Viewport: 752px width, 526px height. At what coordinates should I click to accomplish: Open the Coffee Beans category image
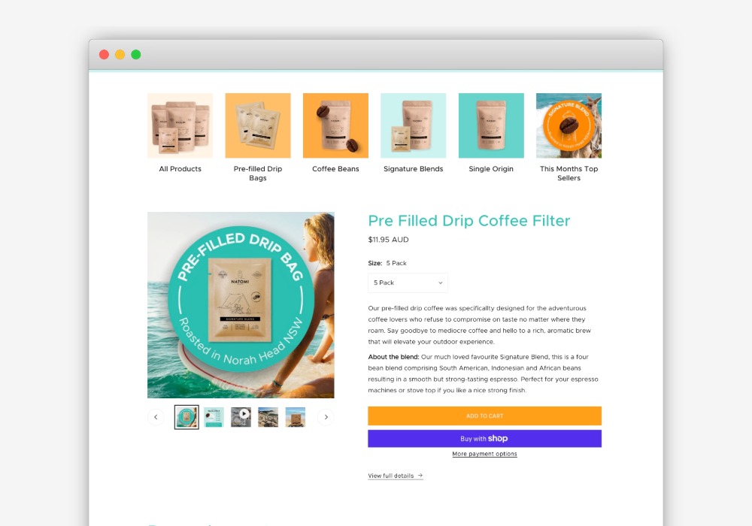(x=335, y=125)
